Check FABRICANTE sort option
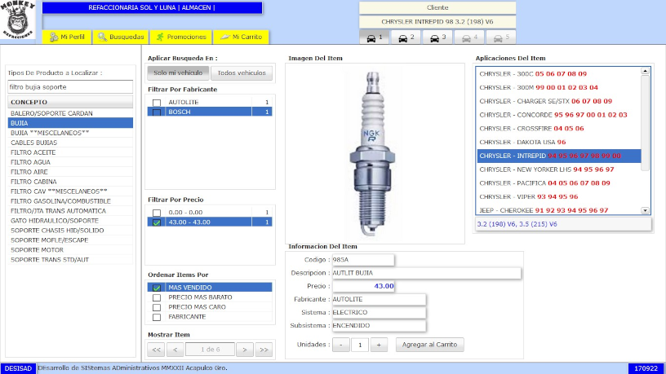This screenshot has height=374, width=666. tap(157, 317)
